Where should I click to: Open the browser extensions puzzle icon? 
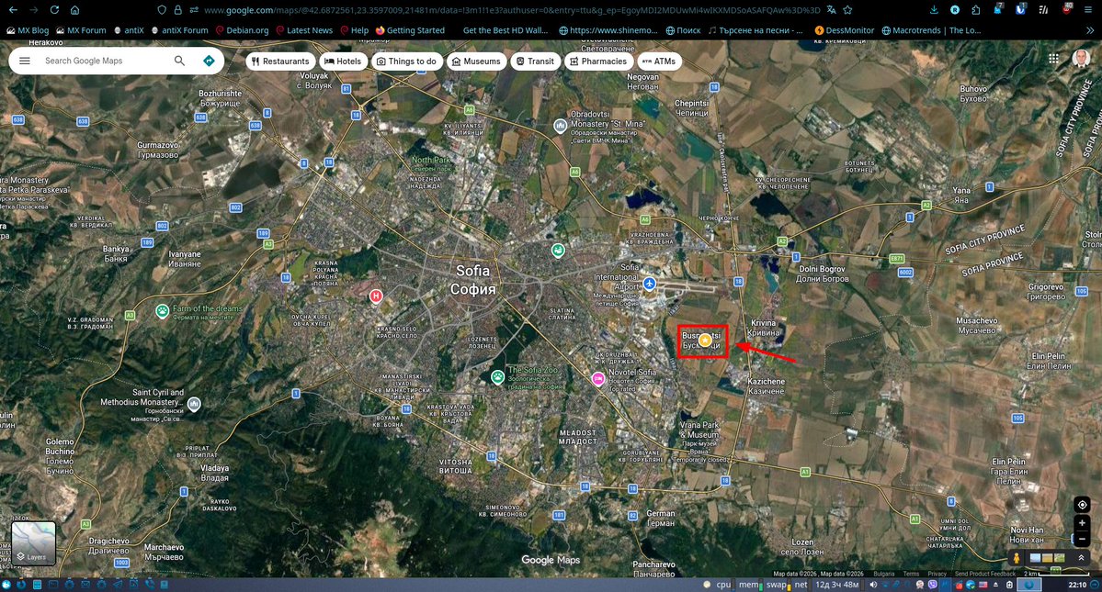click(976, 10)
